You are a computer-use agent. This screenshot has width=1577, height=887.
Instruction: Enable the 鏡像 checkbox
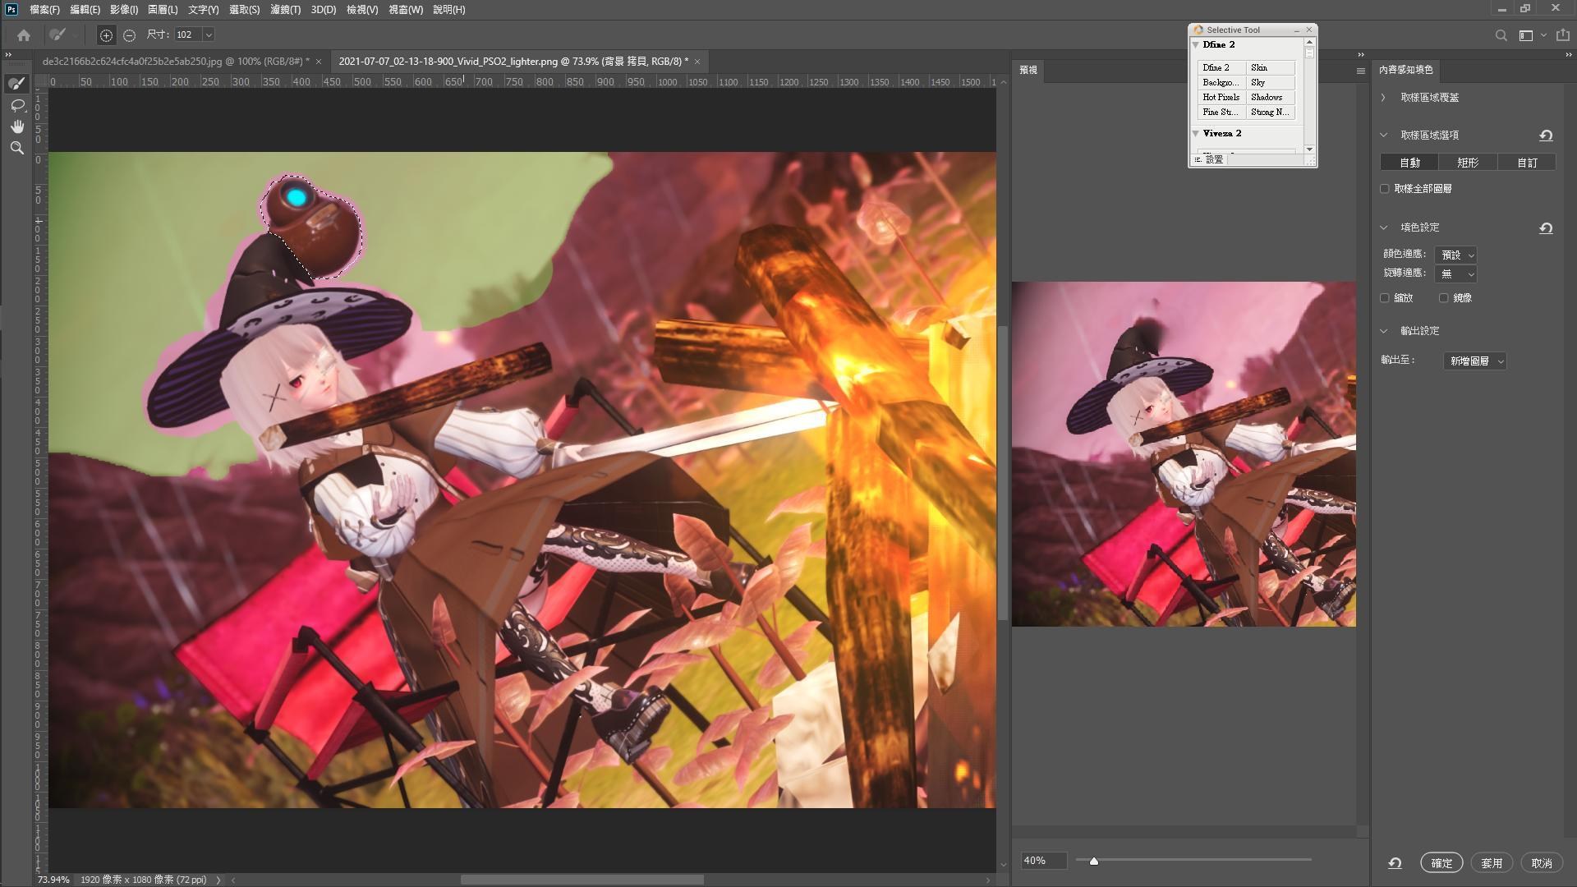point(1443,298)
